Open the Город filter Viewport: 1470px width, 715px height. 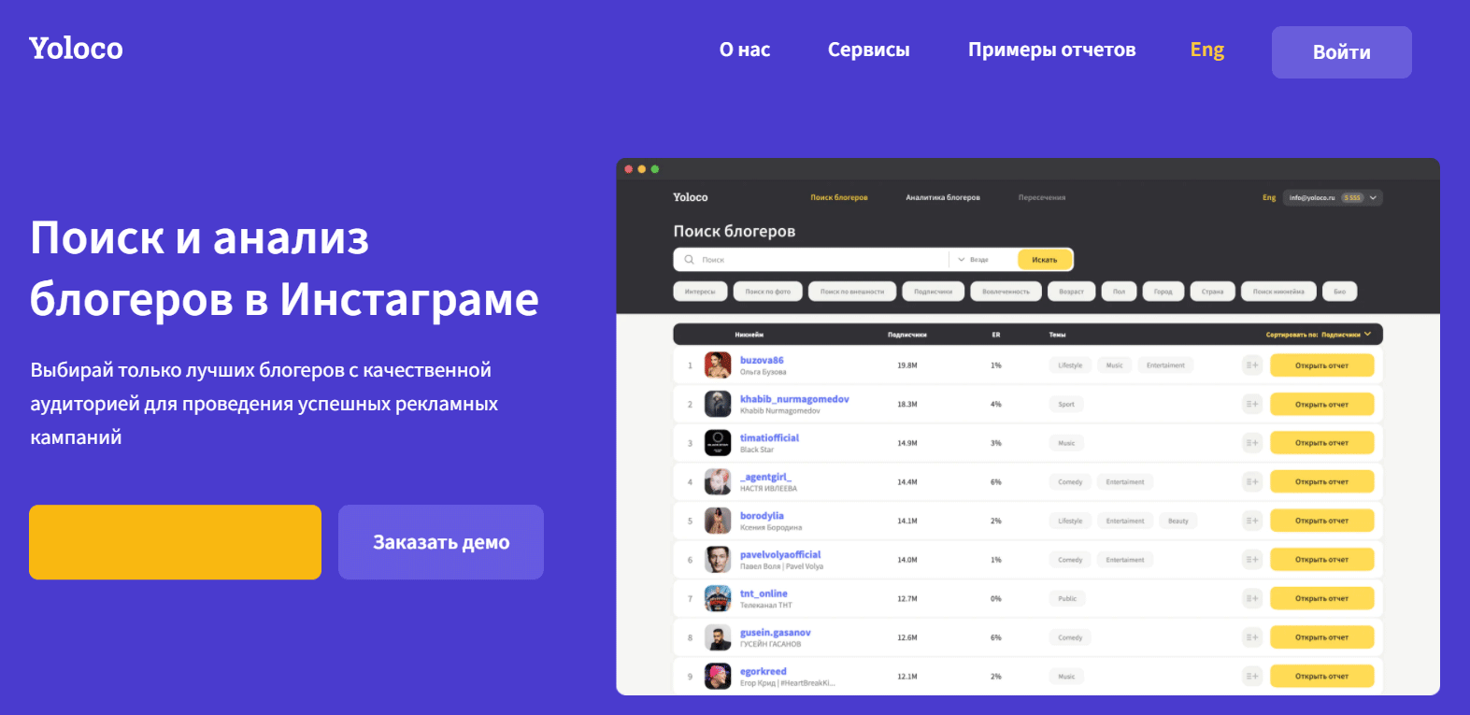(x=1163, y=292)
